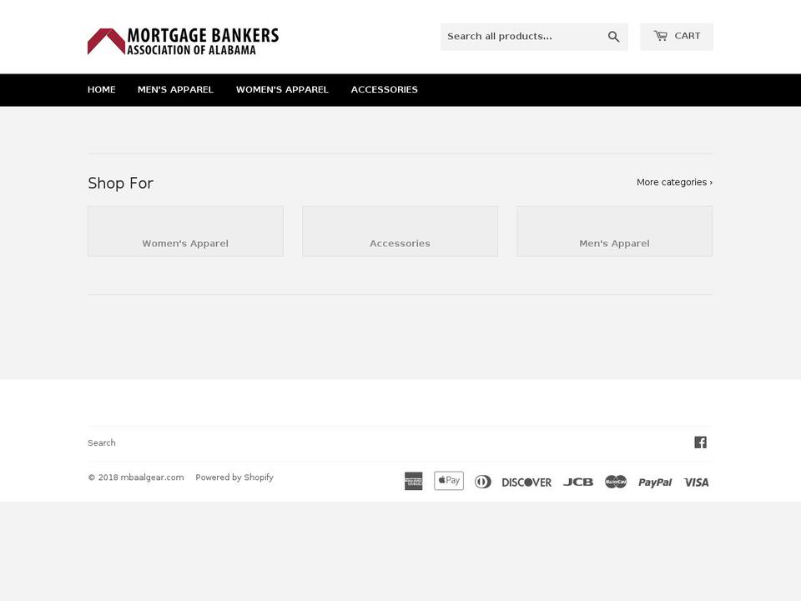Open Women's Apparel in the navigation bar
Image resolution: width=801 pixels, height=601 pixels.
(282, 89)
